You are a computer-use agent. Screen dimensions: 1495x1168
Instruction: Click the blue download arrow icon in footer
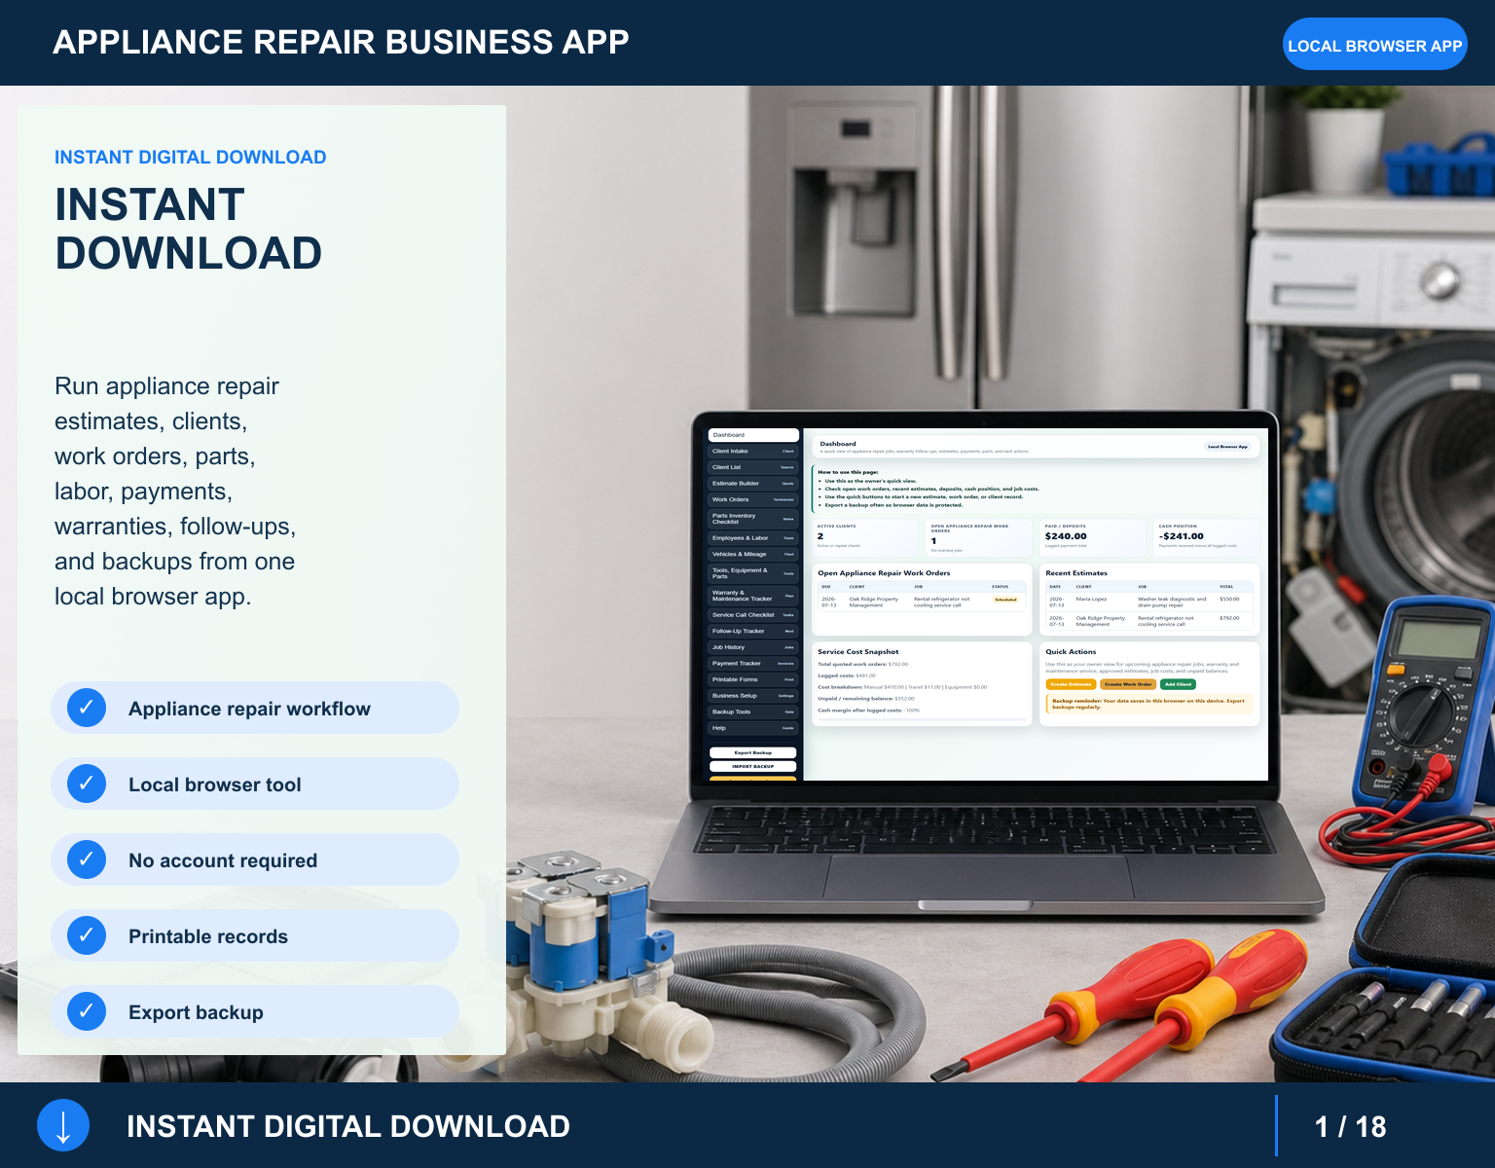click(63, 1125)
